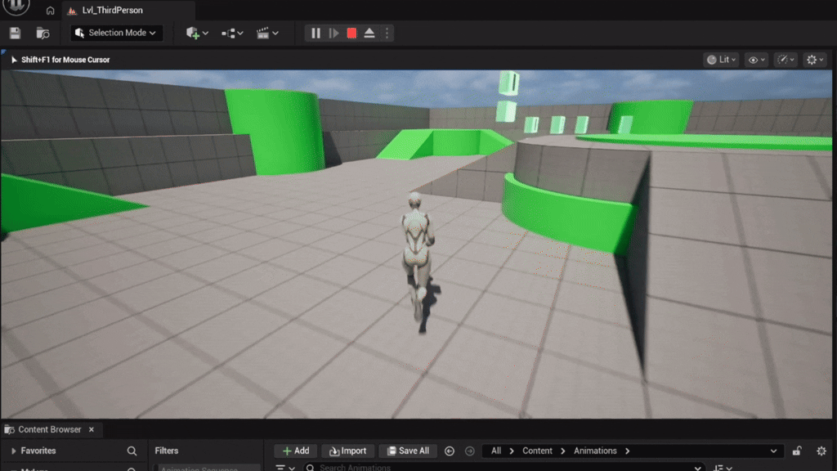Viewport: 837px width, 471px height.
Task: Click the Browse content folder icon
Action: click(x=43, y=33)
